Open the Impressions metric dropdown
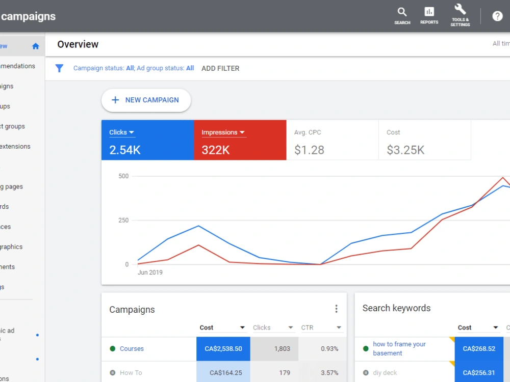The image size is (510, 382). [x=223, y=132]
